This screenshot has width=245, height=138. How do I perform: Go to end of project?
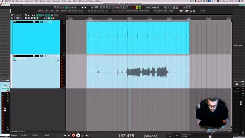click(69, 135)
